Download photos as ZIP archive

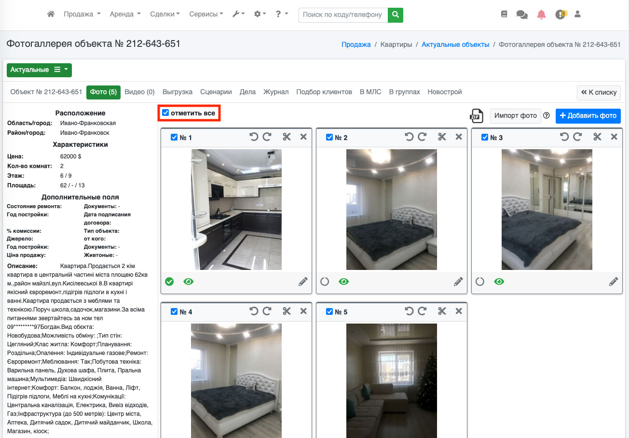(477, 116)
